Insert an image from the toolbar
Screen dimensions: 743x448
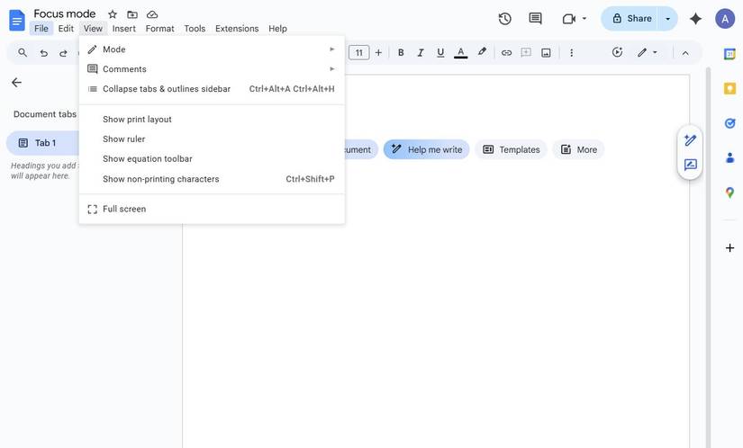546,52
